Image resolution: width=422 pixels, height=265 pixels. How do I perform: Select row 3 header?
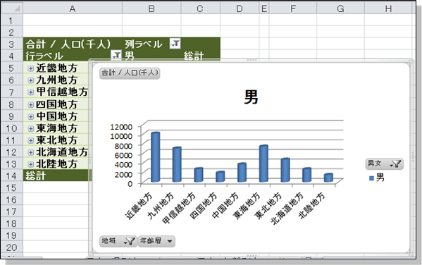11,44
